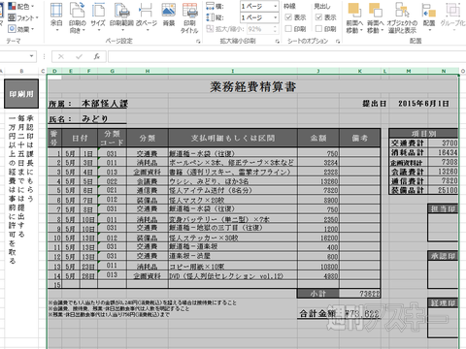Open 印刷の向き orientation menu

tap(78, 17)
